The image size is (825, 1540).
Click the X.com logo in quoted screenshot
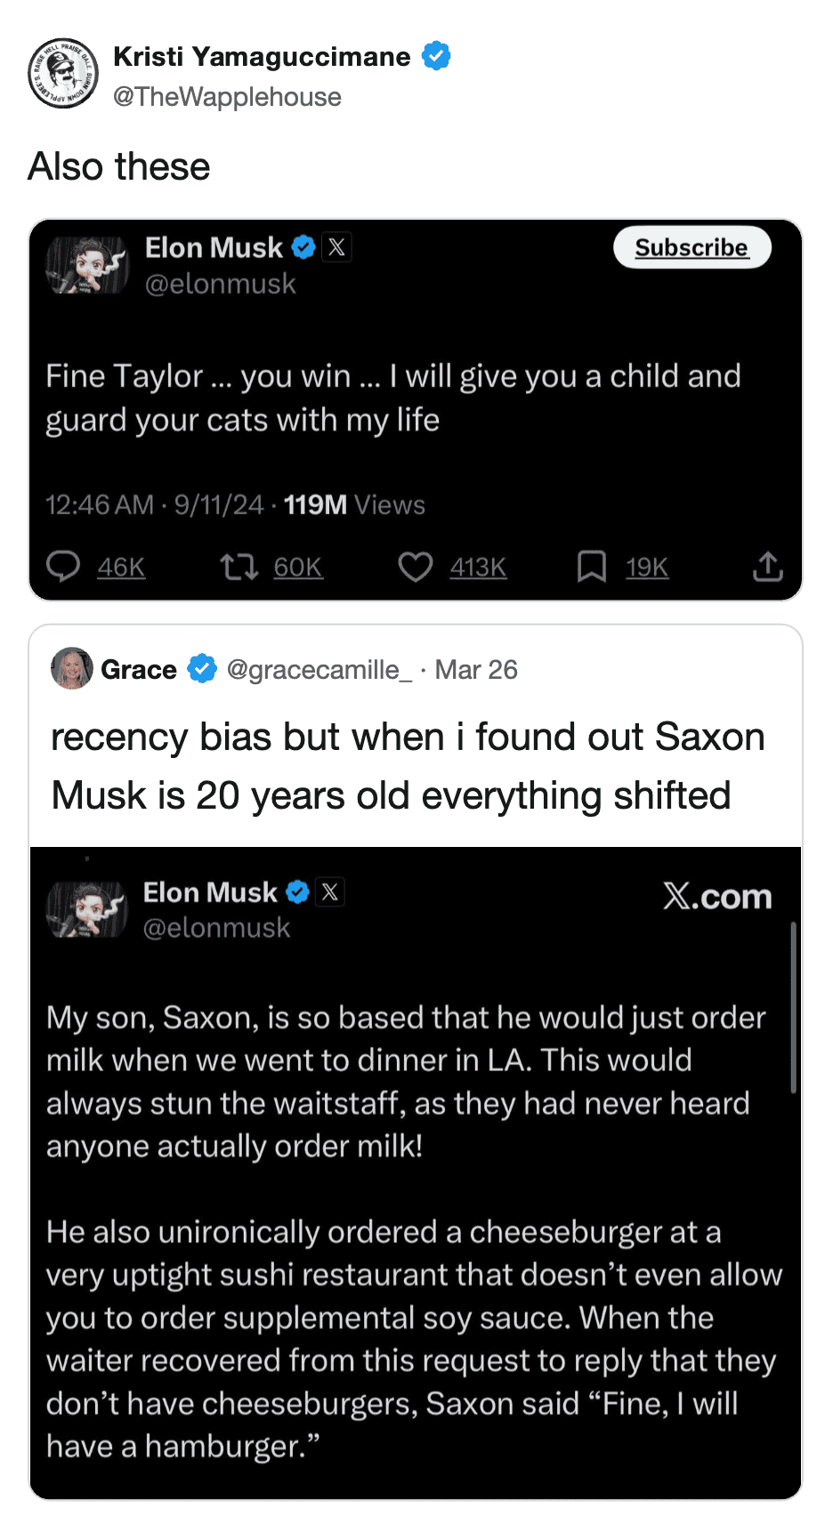(x=717, y=897)
